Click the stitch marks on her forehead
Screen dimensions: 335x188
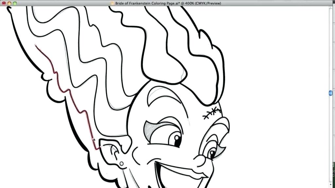212,113
